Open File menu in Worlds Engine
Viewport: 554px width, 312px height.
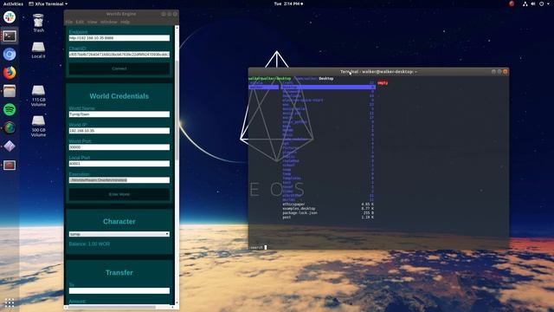point(69,22)
